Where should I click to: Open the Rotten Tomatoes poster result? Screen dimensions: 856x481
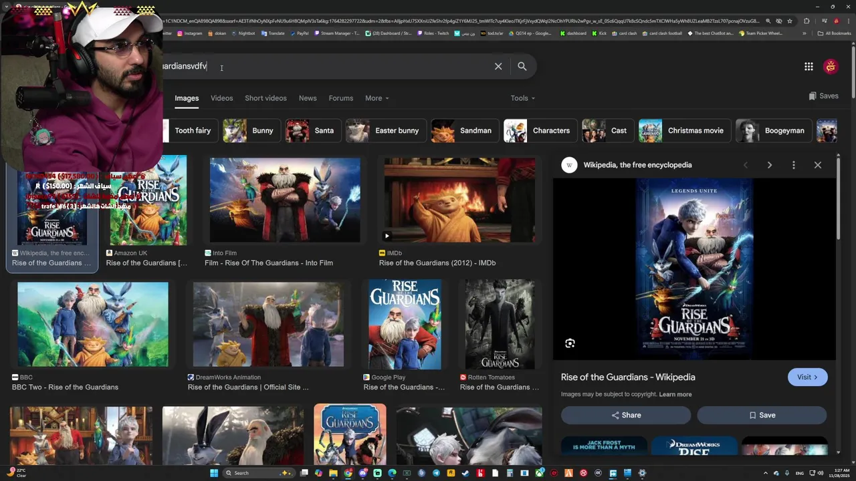tap(500, 324)
